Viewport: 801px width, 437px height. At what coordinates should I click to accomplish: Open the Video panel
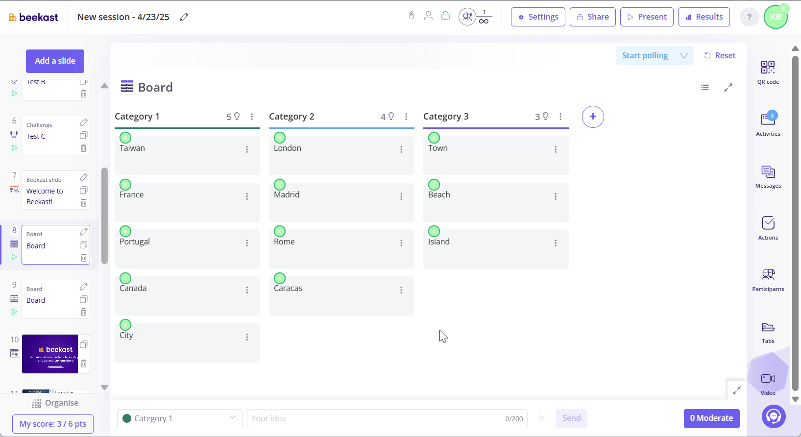click(768, 384)
